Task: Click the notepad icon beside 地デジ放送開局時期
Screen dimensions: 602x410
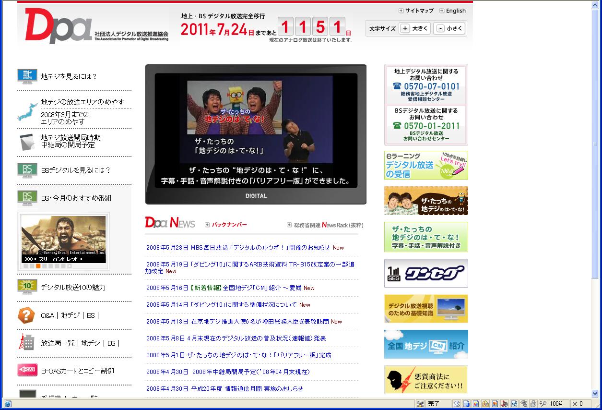Action: point(27,142)
